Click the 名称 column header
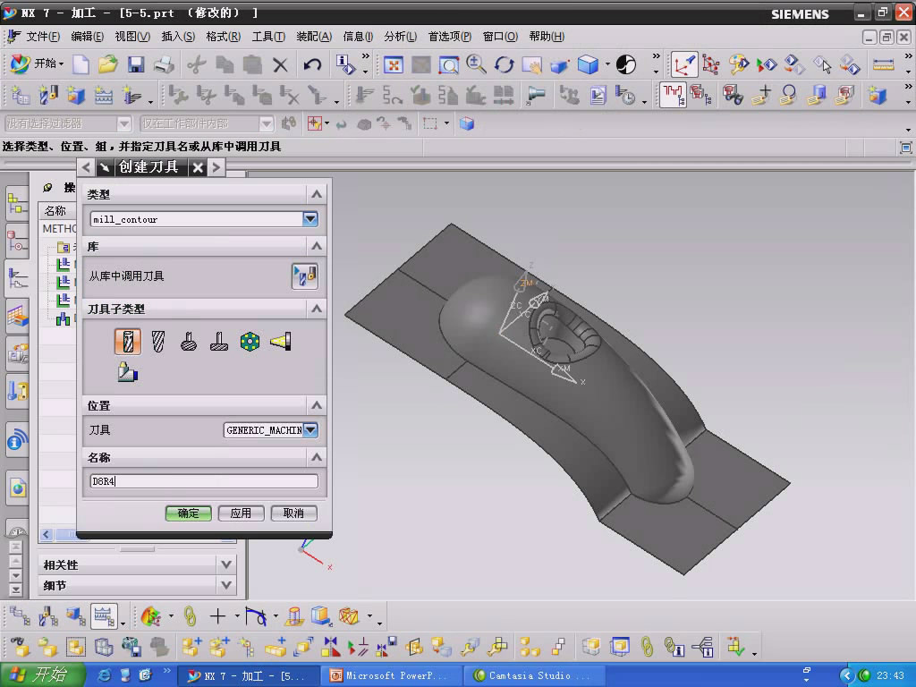Screen dimensions: 916x687 click(x=56, y=210)
